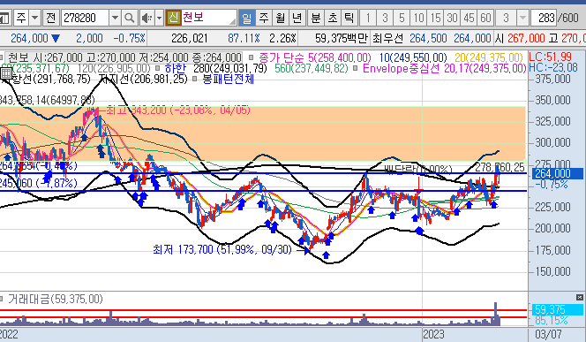Click the 하한 indicator legend label
The width and height of the screenshot is (586, 342).
(176, 68)
